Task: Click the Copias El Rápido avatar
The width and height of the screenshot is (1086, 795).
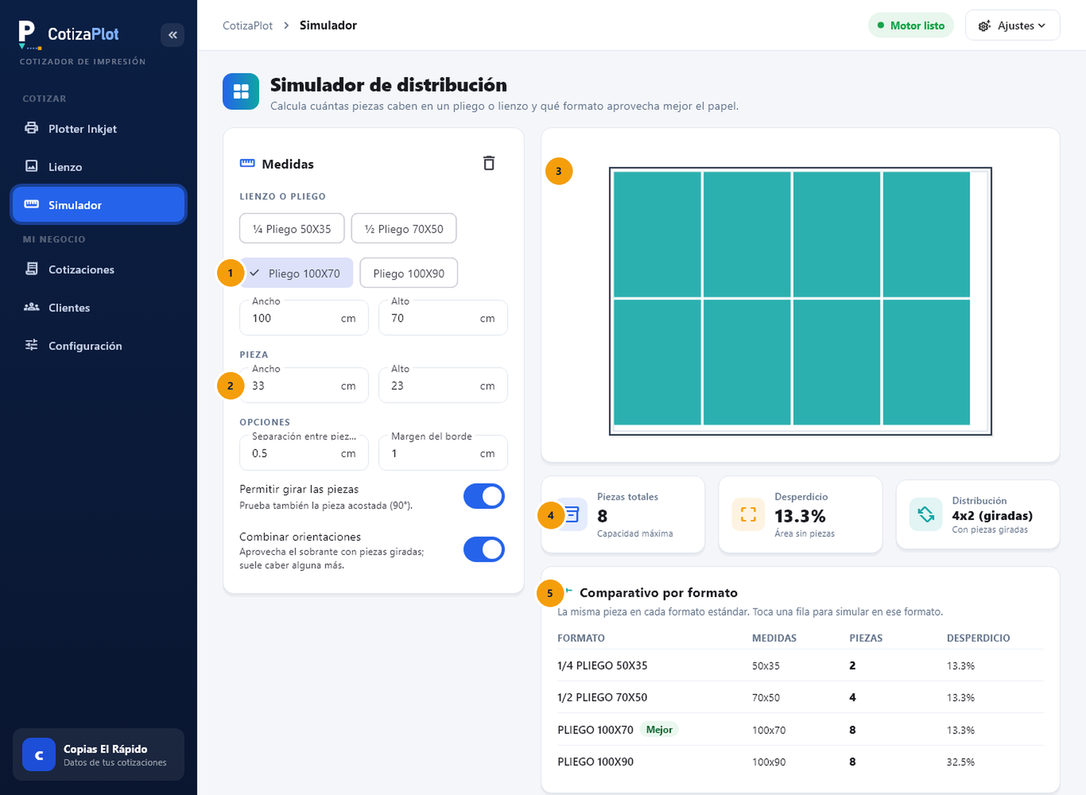Action: tap(39, 754)
